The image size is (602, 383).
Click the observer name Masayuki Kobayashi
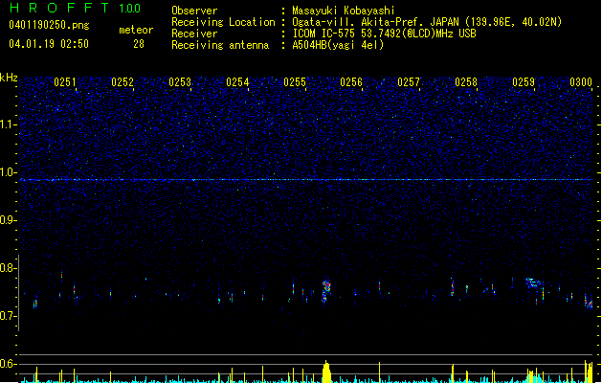click(x=344, y=11)
